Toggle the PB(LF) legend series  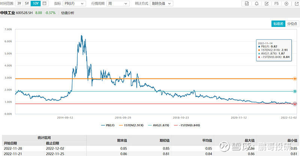[108, 125]
